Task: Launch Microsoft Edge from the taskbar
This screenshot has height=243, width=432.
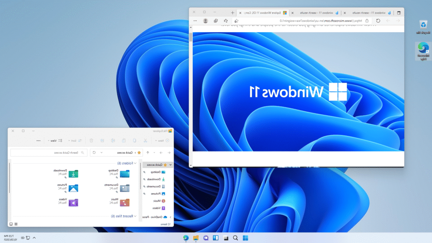Action: pos(185,238)
